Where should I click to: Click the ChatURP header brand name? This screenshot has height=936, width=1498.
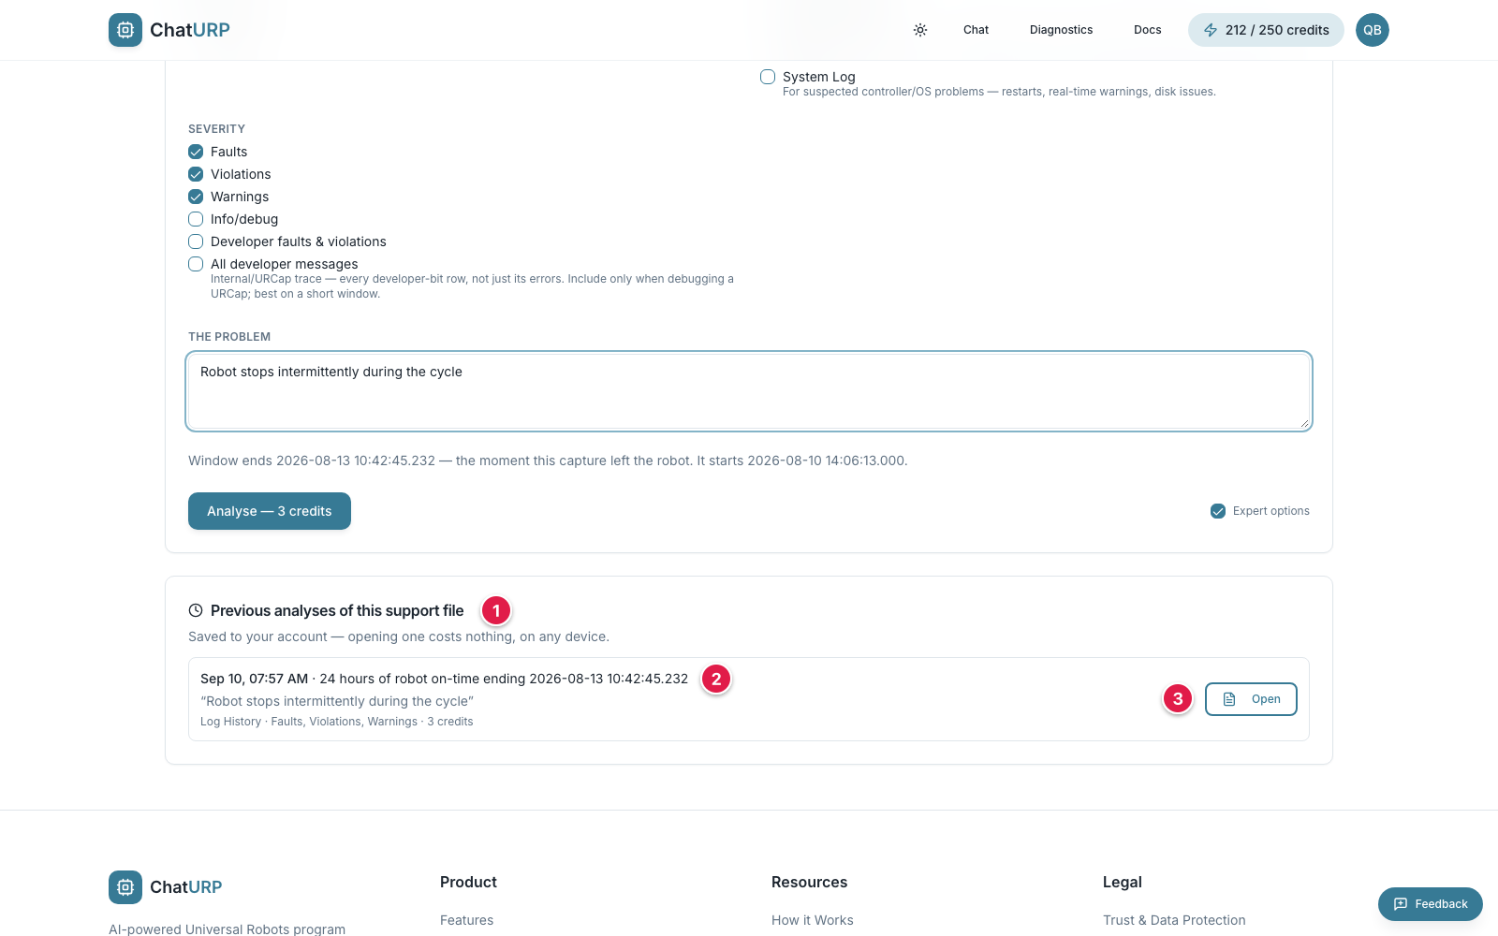tap(190, 30)
